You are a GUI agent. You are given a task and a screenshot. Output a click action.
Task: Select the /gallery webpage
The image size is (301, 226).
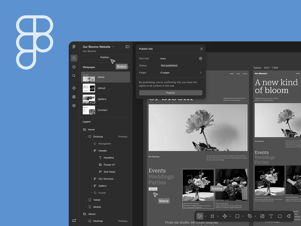(102, 99)
